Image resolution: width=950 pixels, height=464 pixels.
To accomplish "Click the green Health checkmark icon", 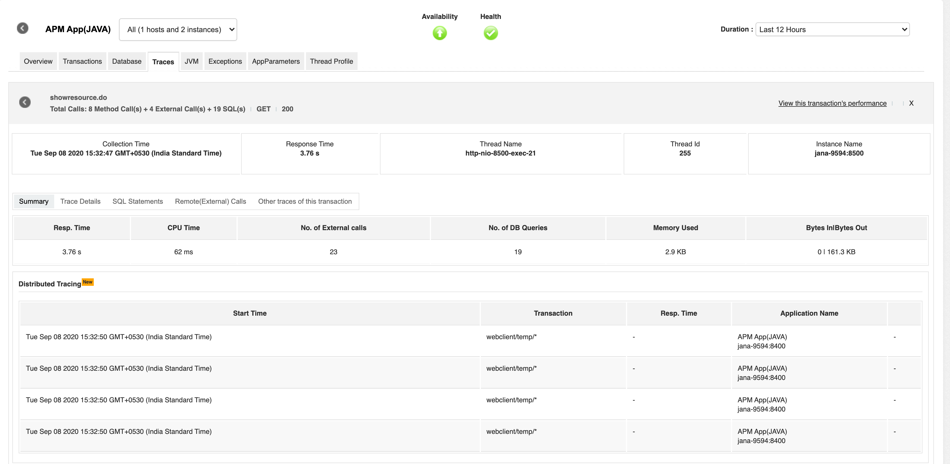I will click(x=491, y=33).
